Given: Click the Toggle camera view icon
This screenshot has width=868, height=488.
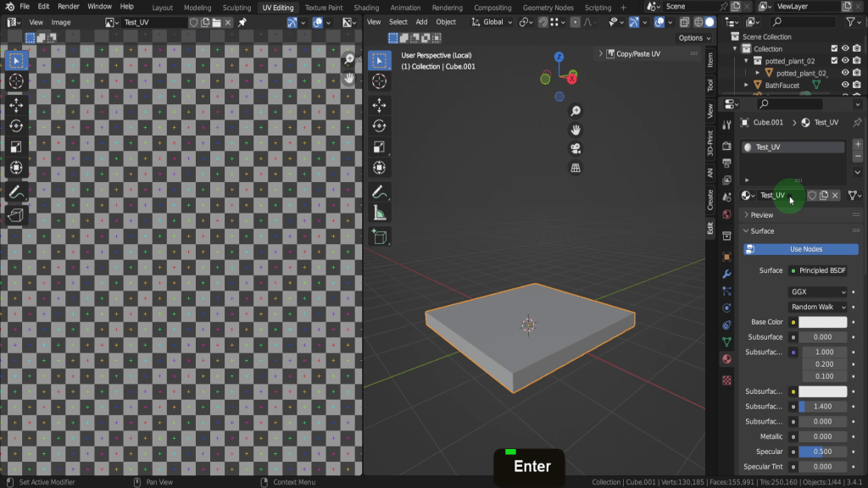Looking at the screenshot, I should (x=576, y=148).
